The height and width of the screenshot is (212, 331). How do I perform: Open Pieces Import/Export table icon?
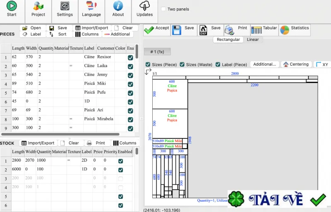tap(78, 28)
